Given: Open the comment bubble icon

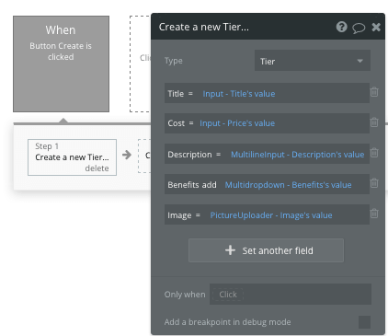Looking at the screenshot, I should tap(359, 28).
